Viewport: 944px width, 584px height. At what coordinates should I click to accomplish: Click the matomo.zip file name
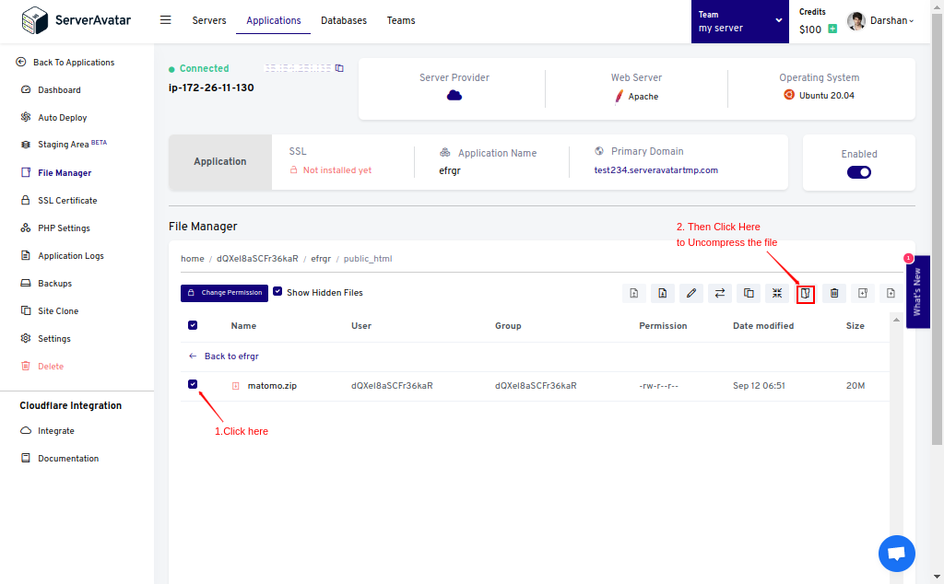coord(272,386)
